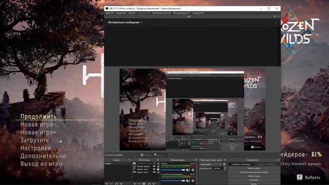Pop out the Микшер аудио dock
This screenshot has width=329, height=185.
[x=196, y=160]
